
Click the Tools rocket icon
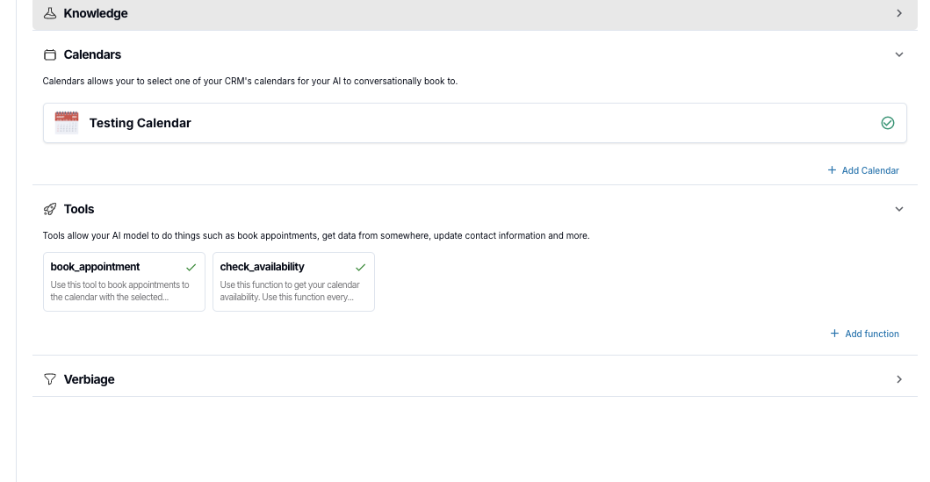(50, 209)
